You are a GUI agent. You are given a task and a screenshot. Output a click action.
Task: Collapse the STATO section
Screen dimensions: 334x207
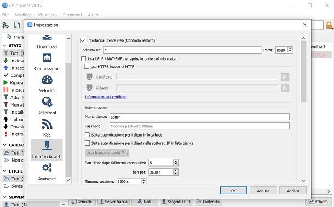[5, 45]
